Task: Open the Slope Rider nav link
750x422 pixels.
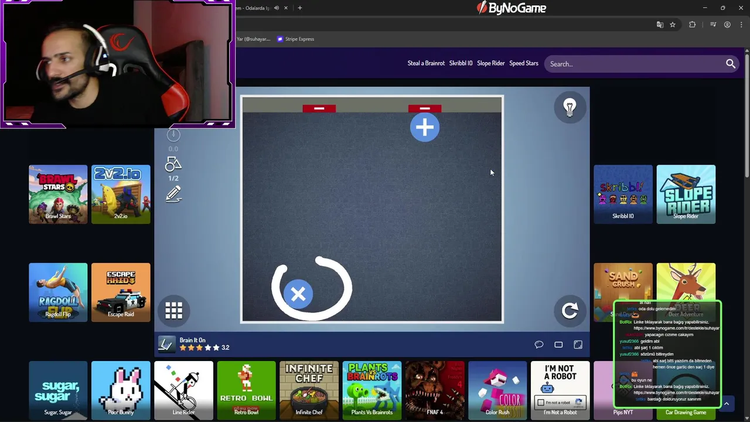Action: (x=491, y=63)
